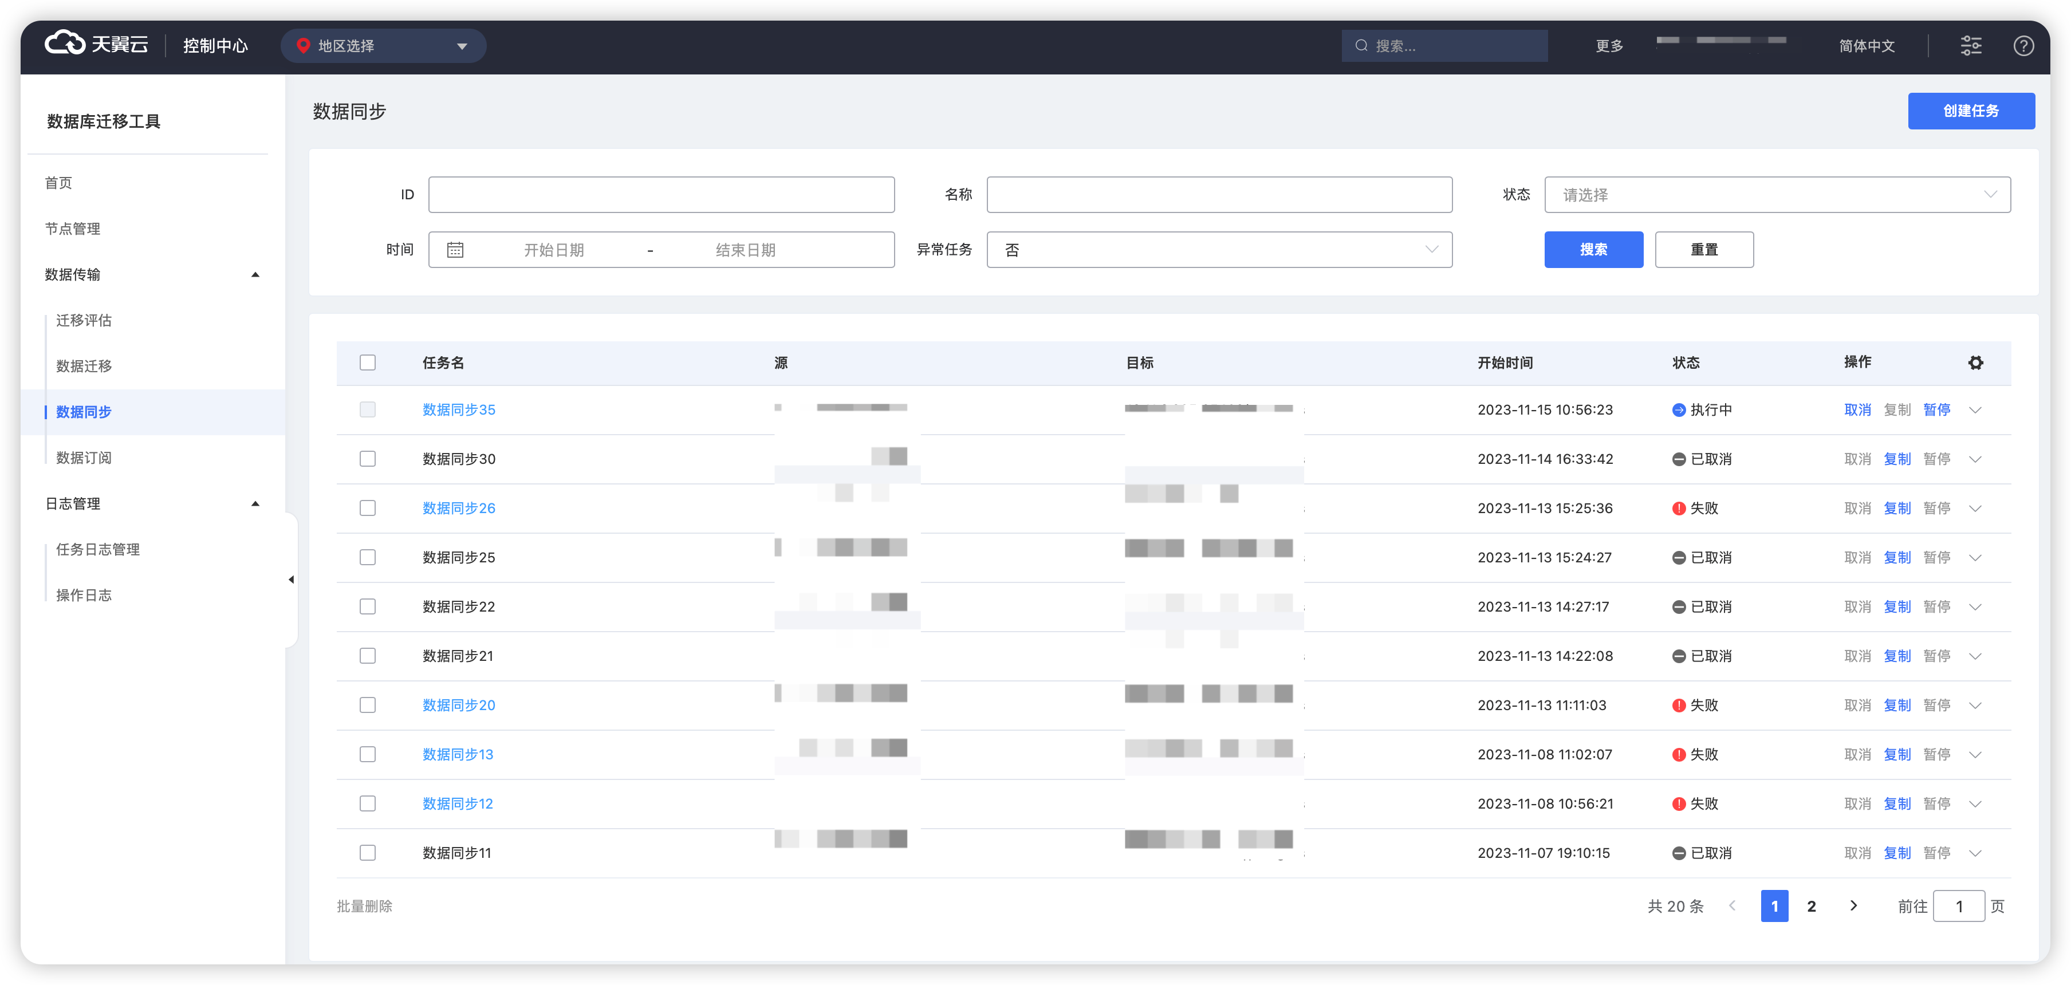Click the 天翼云 cloud logo
The image size is (2071, 985).
96,44
